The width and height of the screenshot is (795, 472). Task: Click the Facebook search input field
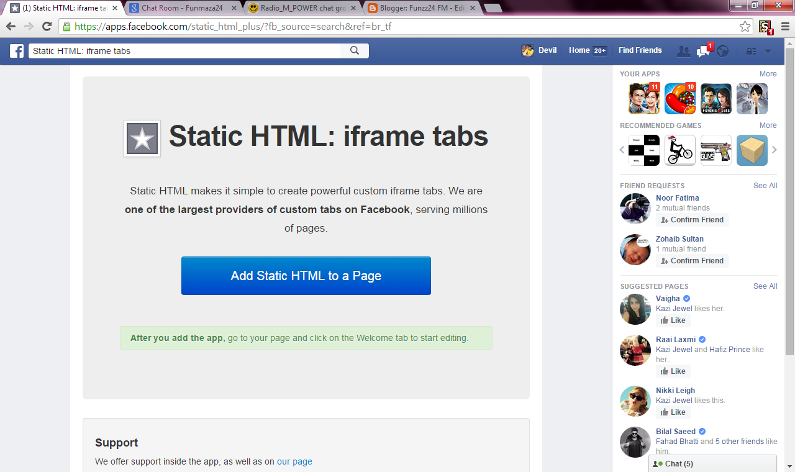click(x=184, y=51)
